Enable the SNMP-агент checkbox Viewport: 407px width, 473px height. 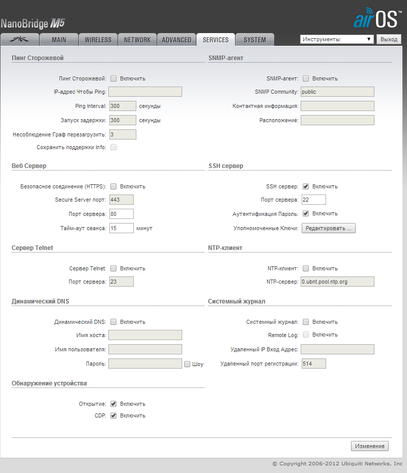coord(306,78)
